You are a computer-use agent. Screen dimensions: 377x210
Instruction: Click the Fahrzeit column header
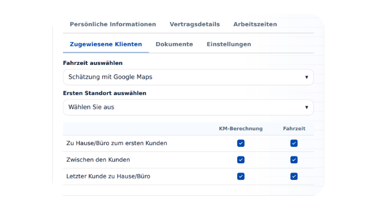(294, 129)
